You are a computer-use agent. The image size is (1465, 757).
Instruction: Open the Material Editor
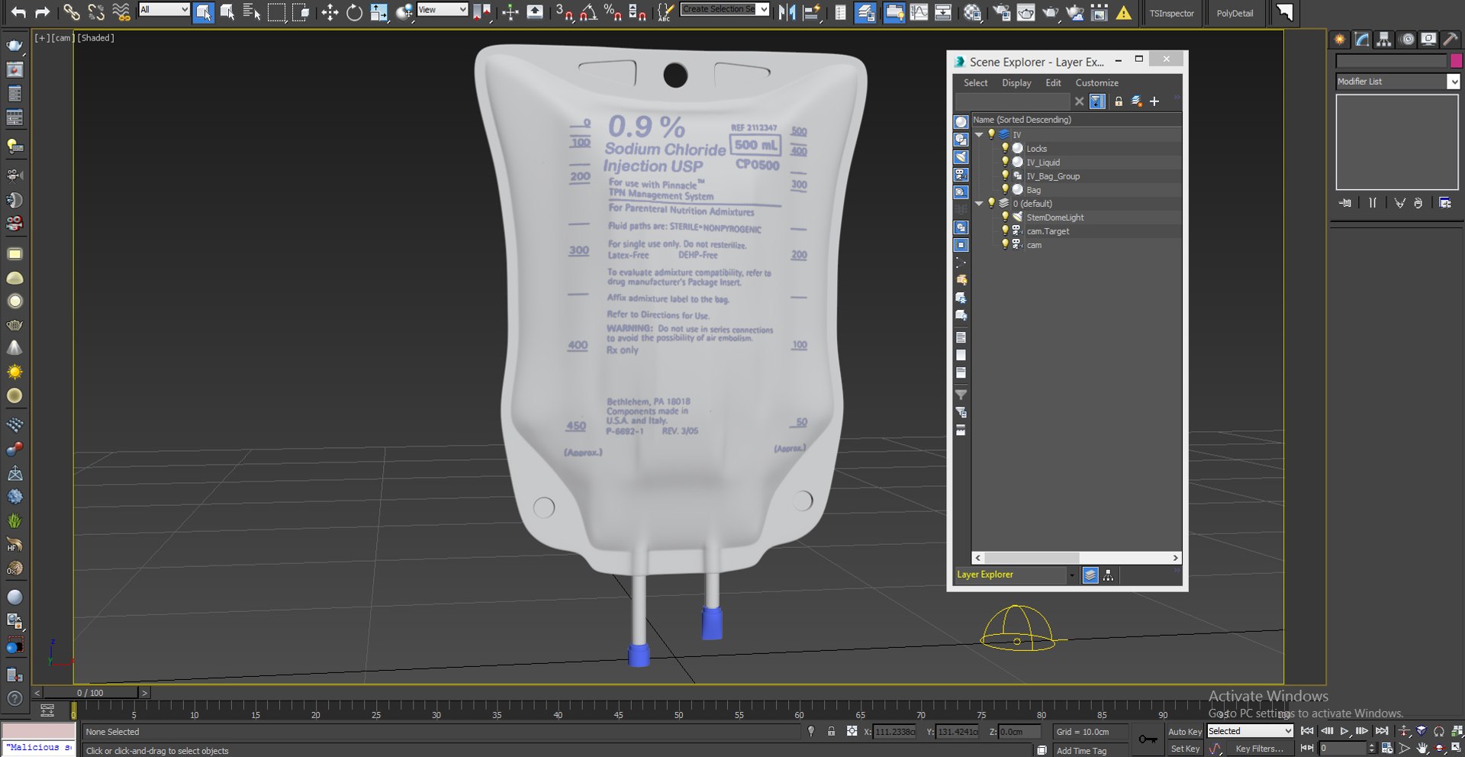pyautogui.click(x=972, y=11)
